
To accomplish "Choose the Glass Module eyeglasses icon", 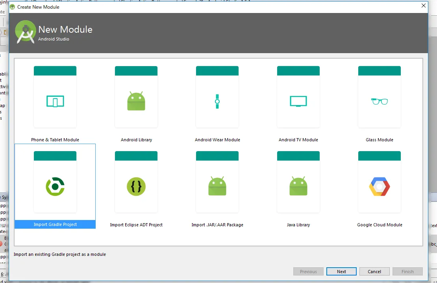I will click(x=379, y=102).
